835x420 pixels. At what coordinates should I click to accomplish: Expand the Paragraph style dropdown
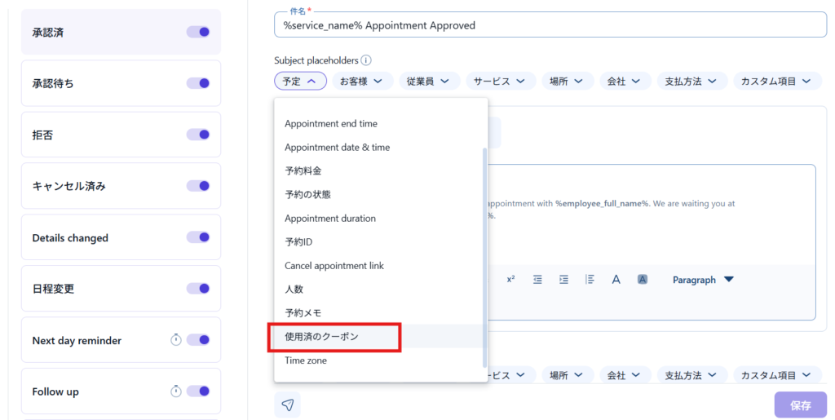tap(703, 280)
